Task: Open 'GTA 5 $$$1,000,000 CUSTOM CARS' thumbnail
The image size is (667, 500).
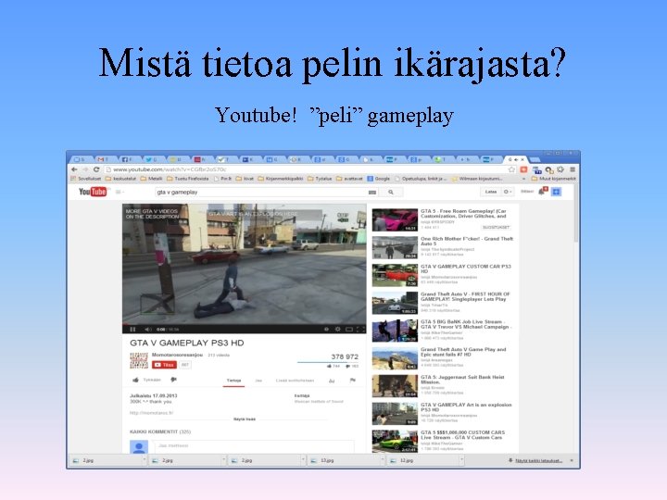Action: (x=395, y=442)
